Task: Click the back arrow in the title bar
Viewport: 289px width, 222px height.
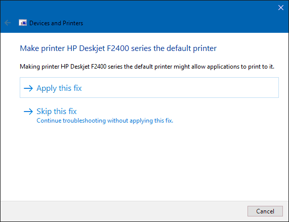Action: coord(8,23)
